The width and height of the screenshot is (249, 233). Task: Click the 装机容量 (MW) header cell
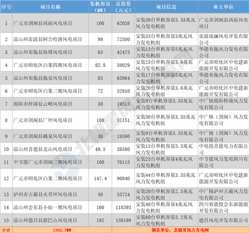tap(100, 7)
